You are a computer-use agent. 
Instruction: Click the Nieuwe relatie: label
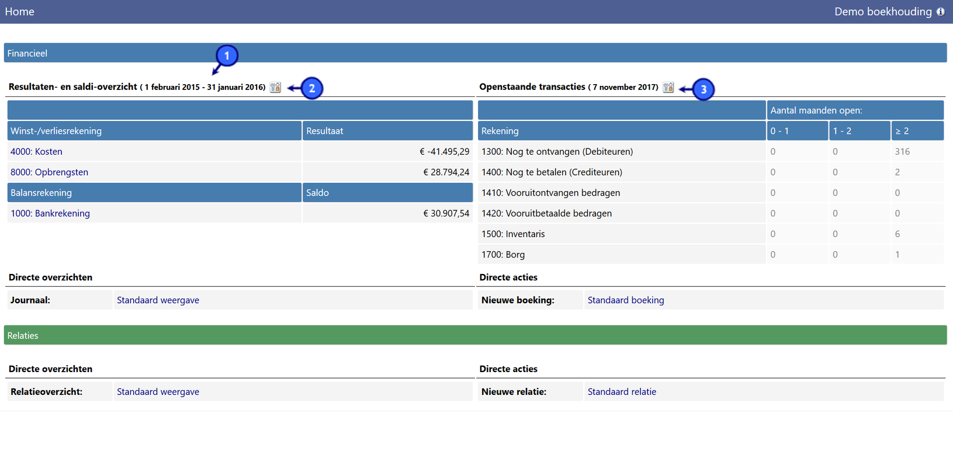point(514,392)
